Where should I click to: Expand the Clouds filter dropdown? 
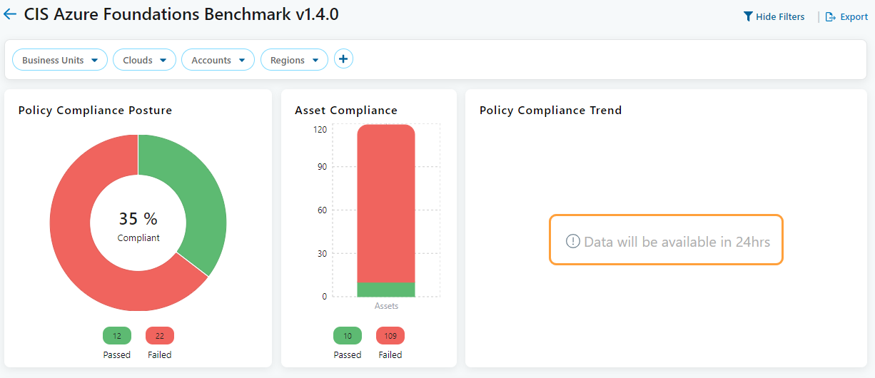[144, 60]
